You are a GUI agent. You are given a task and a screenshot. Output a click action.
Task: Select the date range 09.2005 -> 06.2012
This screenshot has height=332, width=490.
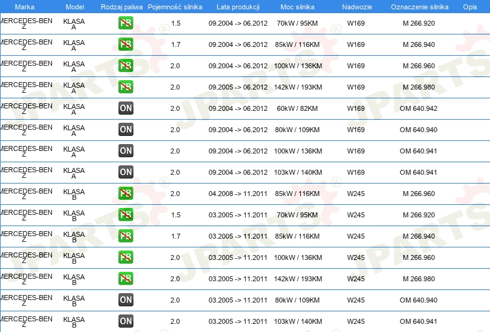click(238, 87)
